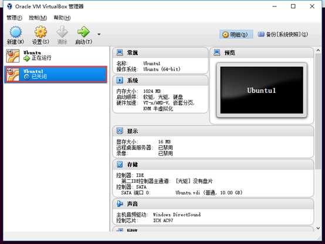Click the details pane scroll-up arrow
The height and width of the screenshot is (244, 325).
point(318,50)
